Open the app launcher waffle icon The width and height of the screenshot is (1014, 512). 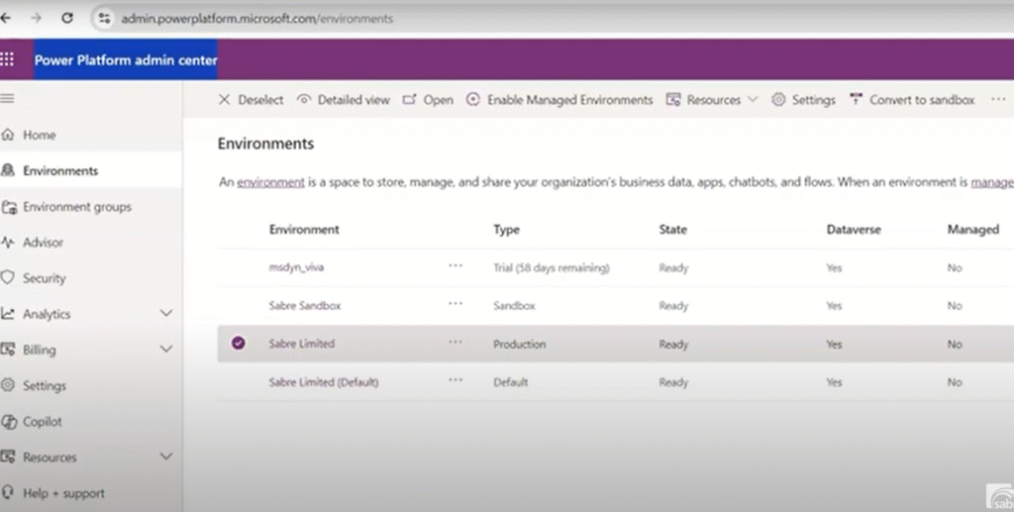8,59
